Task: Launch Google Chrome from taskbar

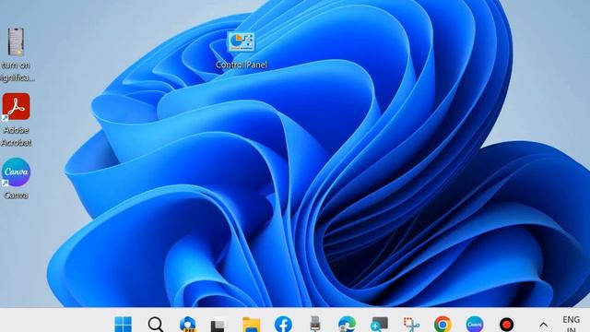Action: [442, 324]
